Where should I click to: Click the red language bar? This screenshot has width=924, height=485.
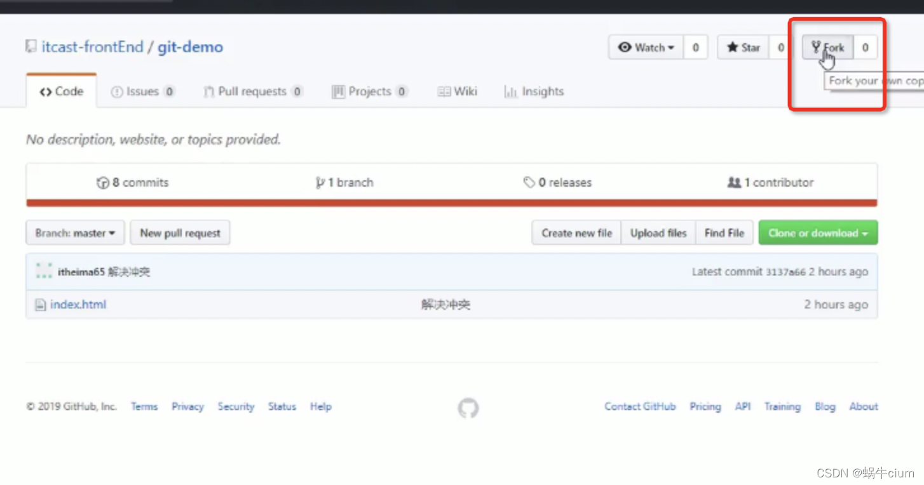pyautogui.click(x=452, y=203)
